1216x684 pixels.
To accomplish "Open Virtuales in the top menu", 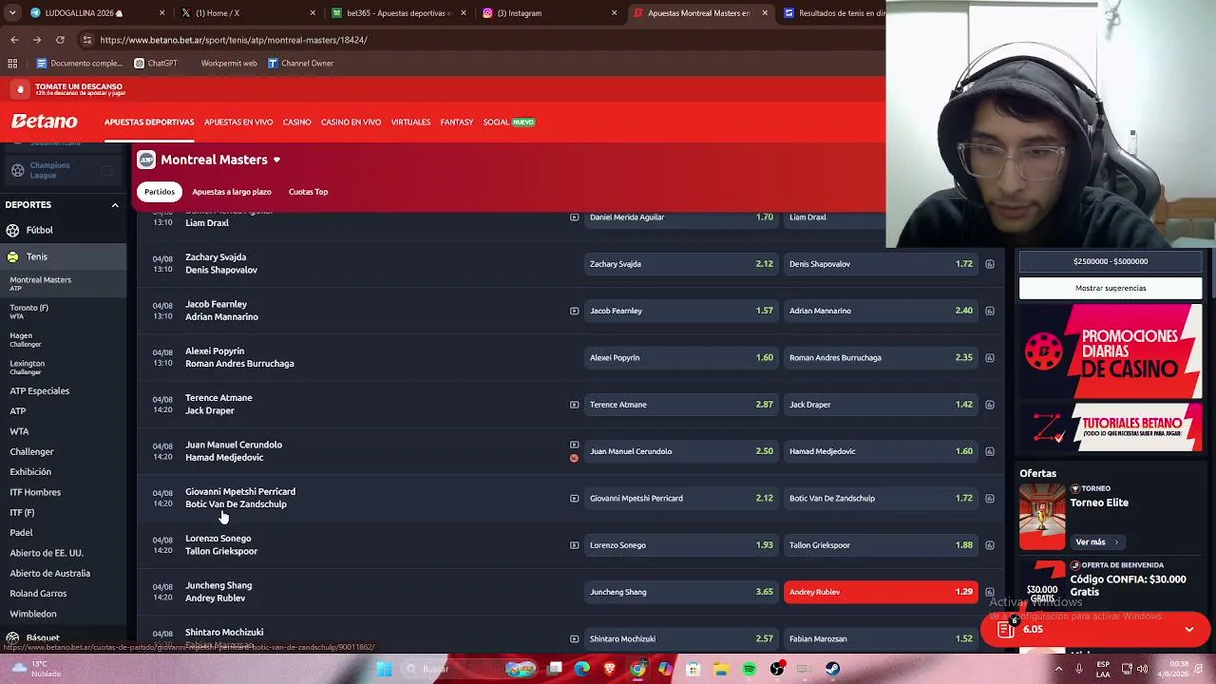I will pos(410,123).
